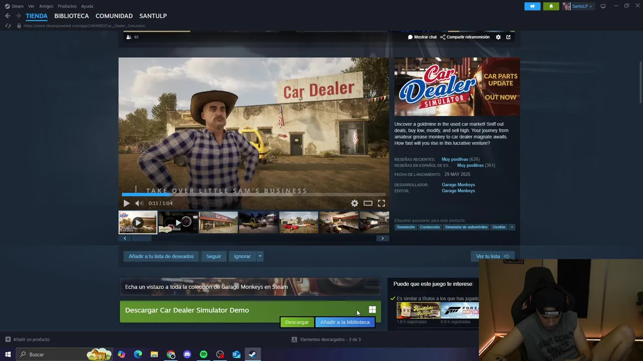Open the Roadside Research recommendation
Viewport: 643px width, 361px height.
[418, 310]
